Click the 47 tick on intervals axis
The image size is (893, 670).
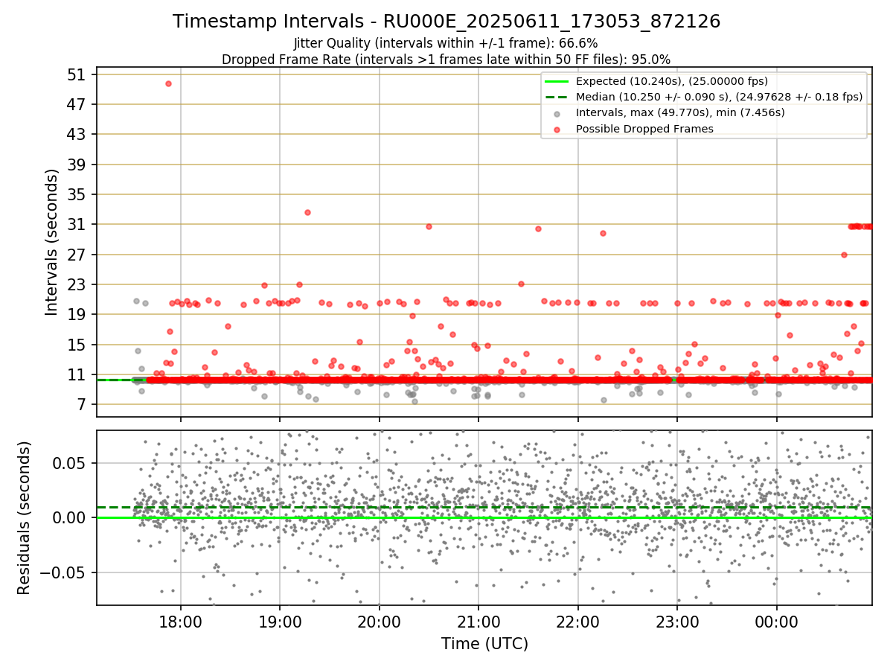click(x=77, y=104)
